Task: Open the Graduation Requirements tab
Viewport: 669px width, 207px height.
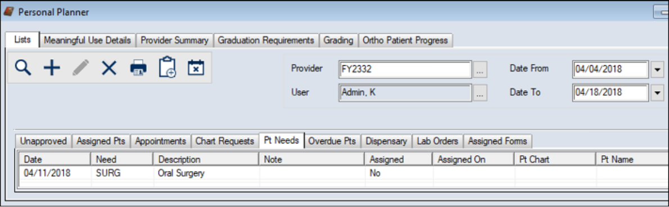Action: (266, 40)
